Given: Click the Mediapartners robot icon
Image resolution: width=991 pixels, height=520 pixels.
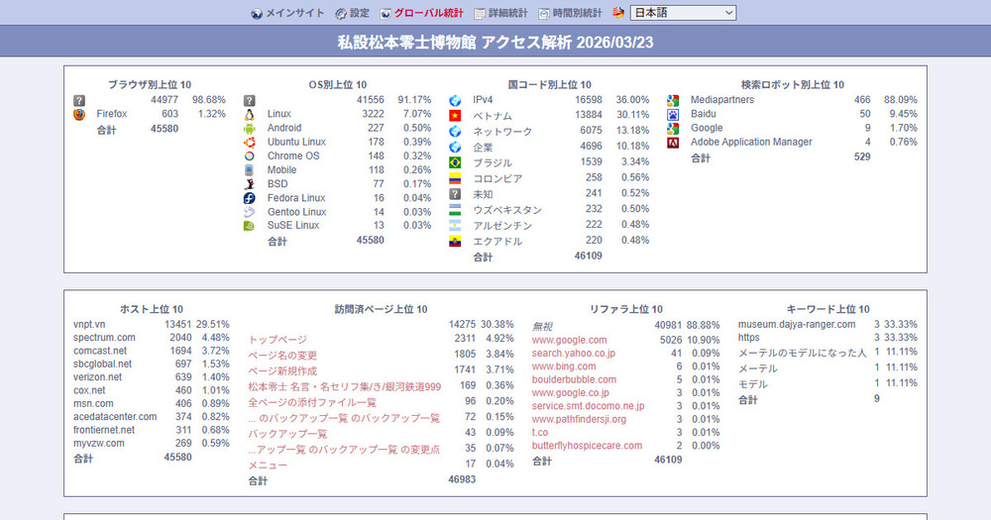Looking at the screenshot, I should (x=673, y=100).
